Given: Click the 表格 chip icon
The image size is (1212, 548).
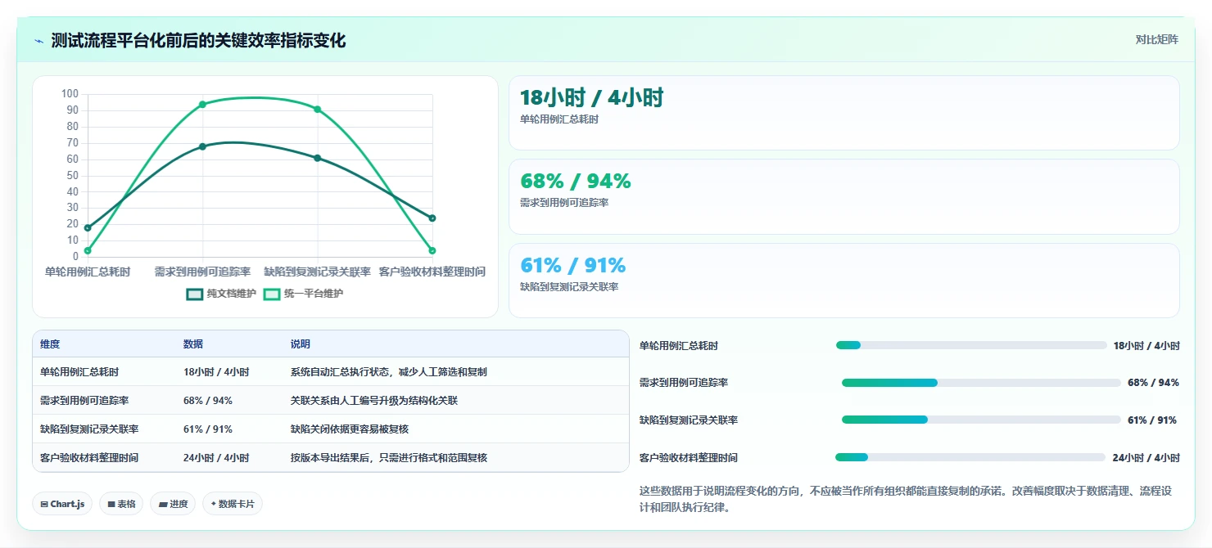Looking at the screenshot, I should pyautogui.click(x=111, y=505).
